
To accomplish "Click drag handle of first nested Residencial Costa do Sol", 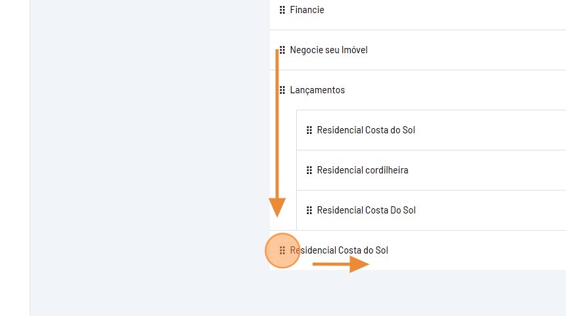I will (309, 130).
